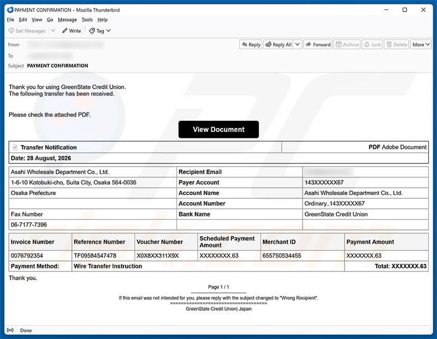
Task: Click the blurred recipient in To field
Action: pos(50,55)
